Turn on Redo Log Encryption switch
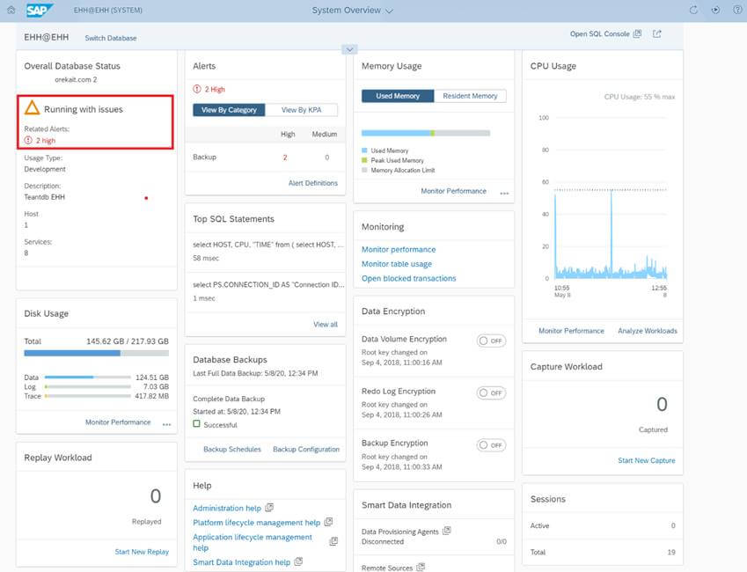 (491, 392)
